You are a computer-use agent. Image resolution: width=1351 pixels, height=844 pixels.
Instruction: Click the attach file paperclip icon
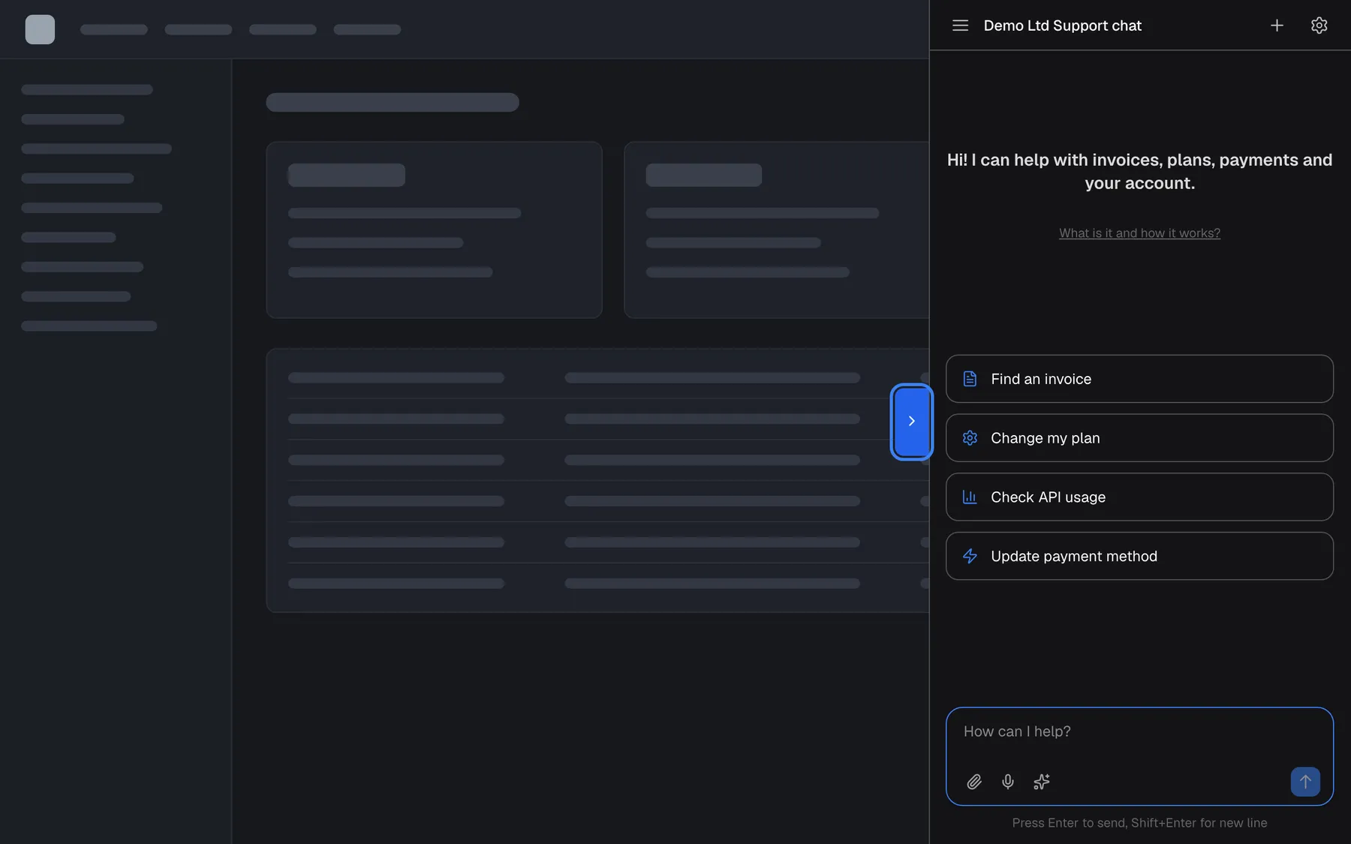[x=974, y=782]
